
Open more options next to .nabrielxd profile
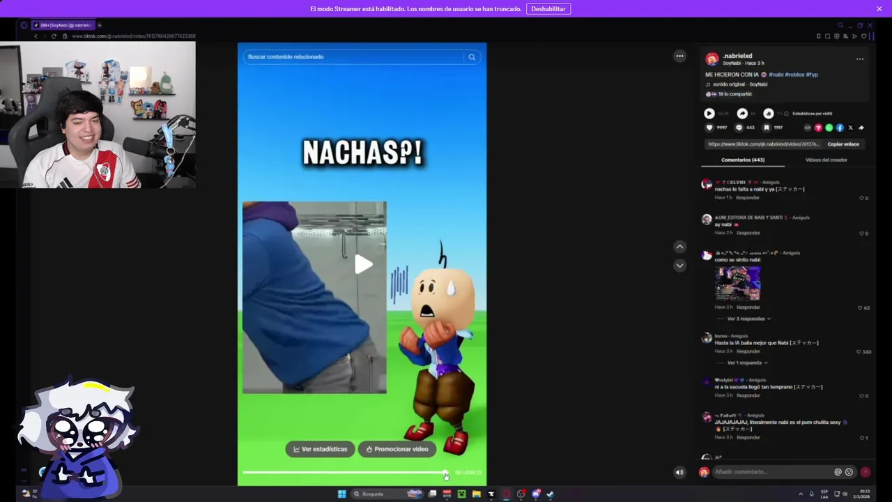coord(860,59)
